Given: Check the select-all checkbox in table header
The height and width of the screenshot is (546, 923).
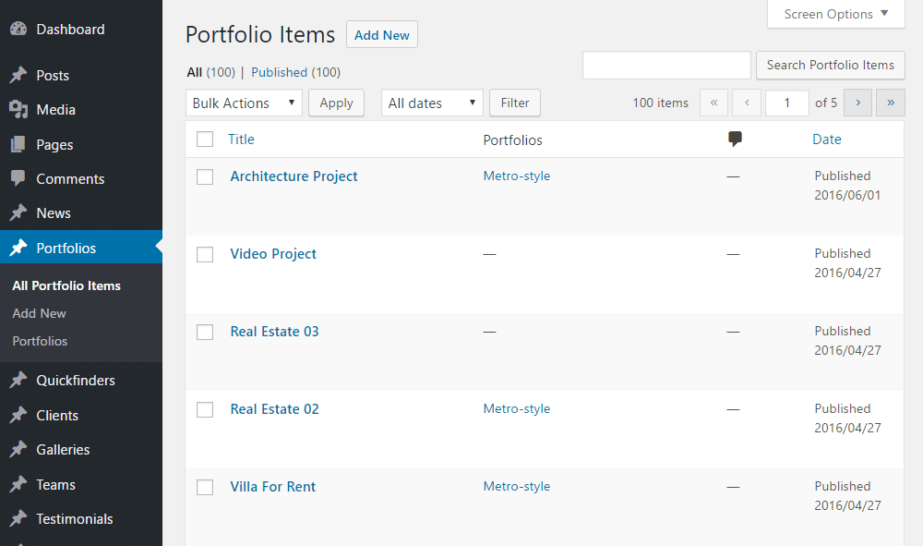Looking at the screenshot, I should pyautogui.click(x=205, y=139).
